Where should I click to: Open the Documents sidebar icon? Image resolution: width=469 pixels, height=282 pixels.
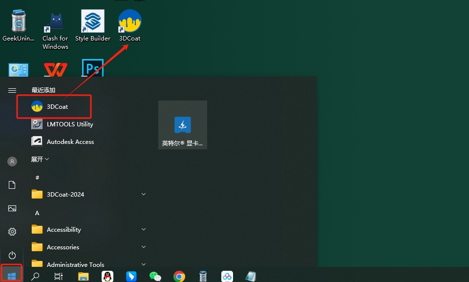pos(12,185)
